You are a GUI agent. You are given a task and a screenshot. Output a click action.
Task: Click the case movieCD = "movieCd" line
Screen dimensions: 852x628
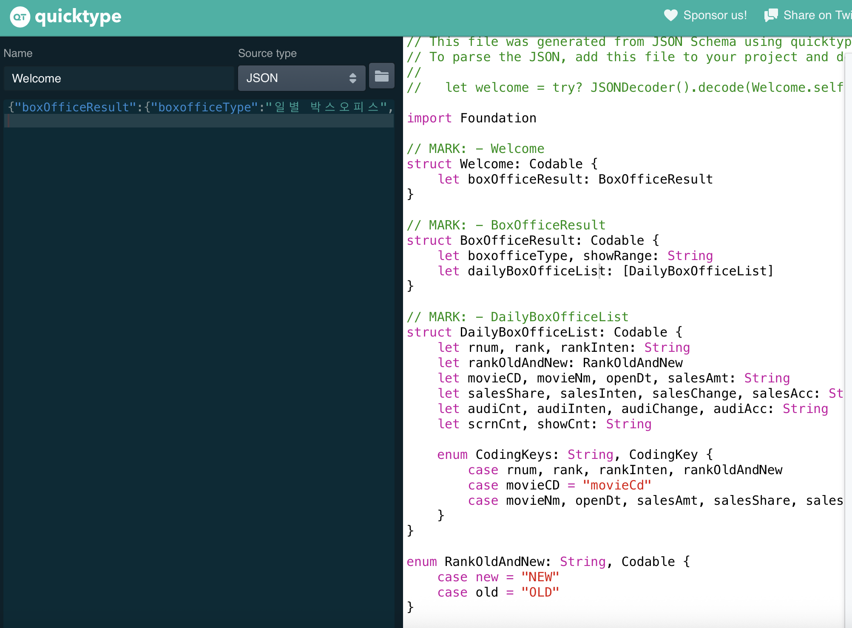coord(559,485)
